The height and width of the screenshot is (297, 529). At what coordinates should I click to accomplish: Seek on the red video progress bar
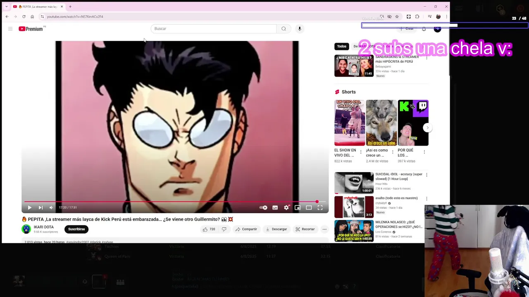[x=175, y=202]
